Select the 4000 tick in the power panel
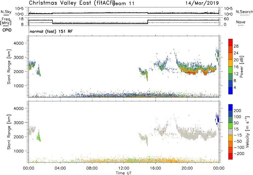This screenshot has width=253, height=175. 18,43
